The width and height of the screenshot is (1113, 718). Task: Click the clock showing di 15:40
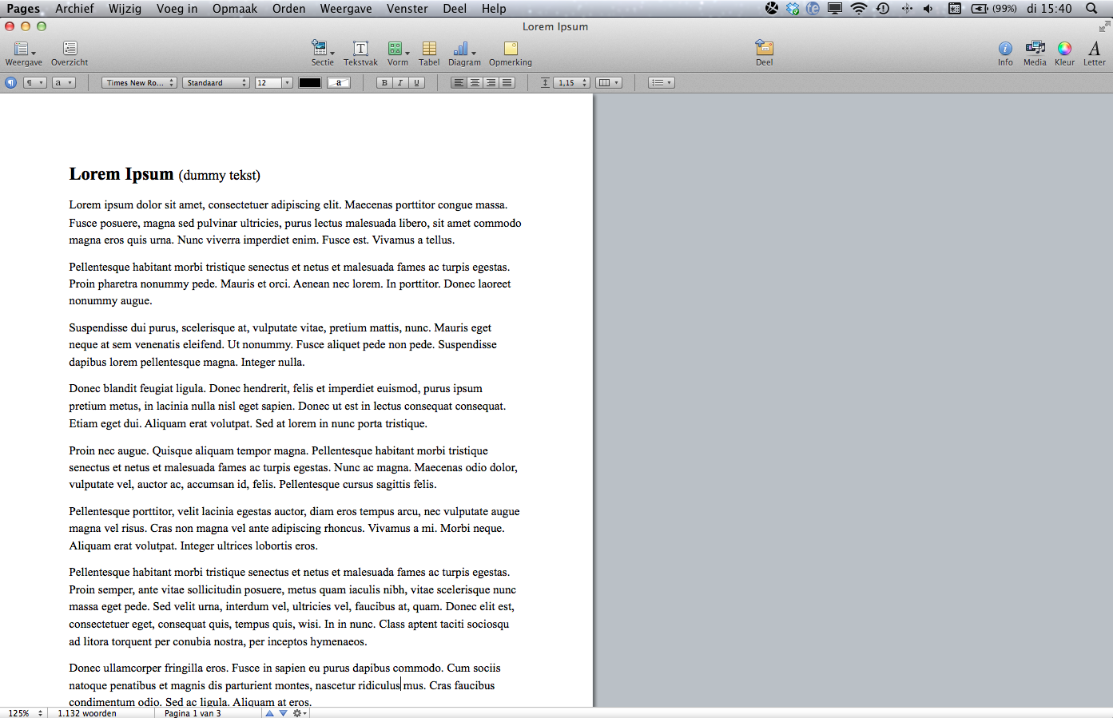1049,9
